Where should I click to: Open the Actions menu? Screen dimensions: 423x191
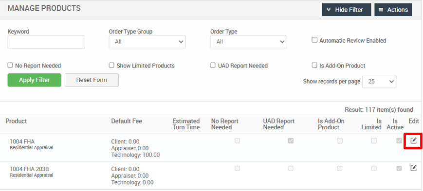(x=393, y=10)
